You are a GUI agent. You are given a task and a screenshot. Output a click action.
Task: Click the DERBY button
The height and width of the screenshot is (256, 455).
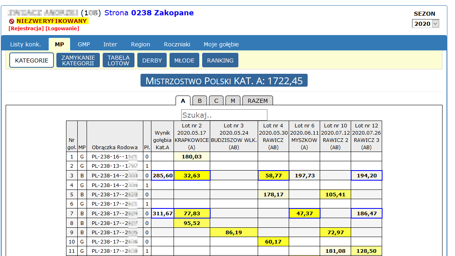pos(152,60)
